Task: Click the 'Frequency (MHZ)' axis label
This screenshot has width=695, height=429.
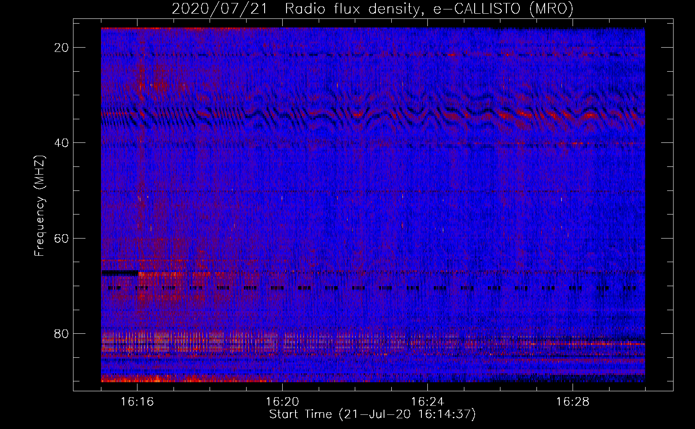Action: pyautogui.click(x=40, y=206)
